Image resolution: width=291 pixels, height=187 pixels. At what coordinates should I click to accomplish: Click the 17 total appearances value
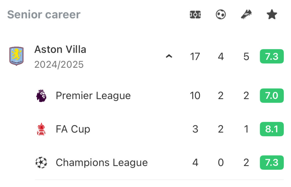click(195, 56)
